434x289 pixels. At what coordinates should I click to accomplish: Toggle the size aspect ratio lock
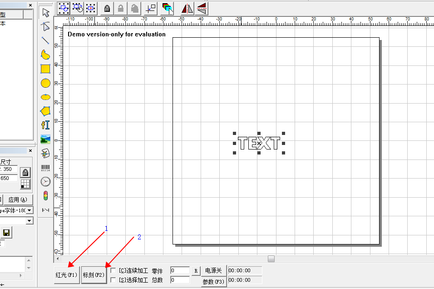25,172
